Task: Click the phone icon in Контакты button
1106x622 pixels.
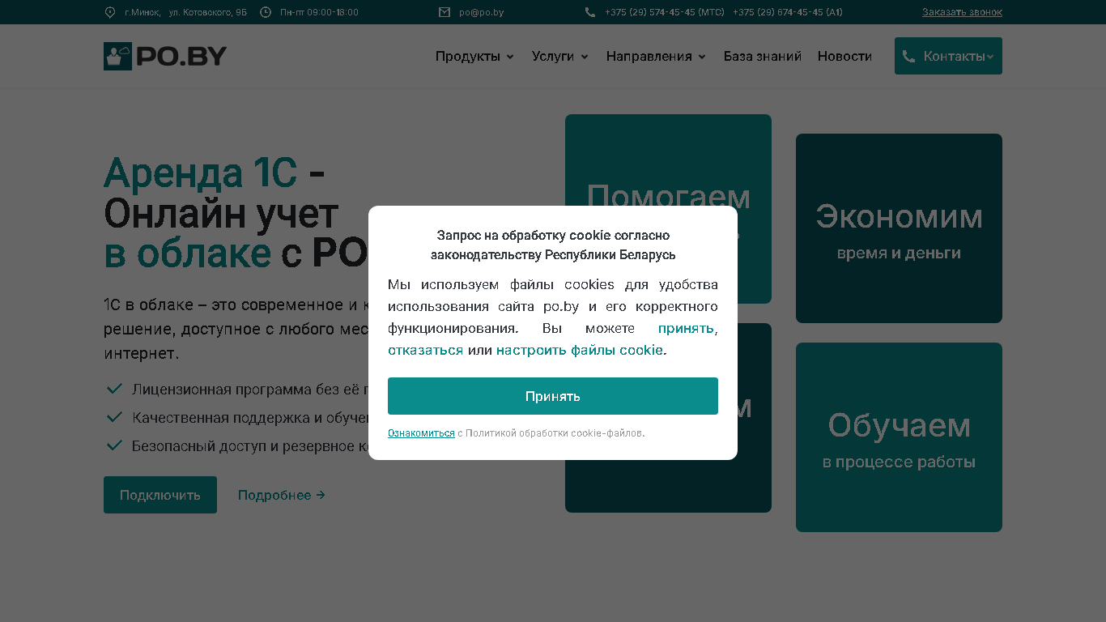Action: [908, 56]
